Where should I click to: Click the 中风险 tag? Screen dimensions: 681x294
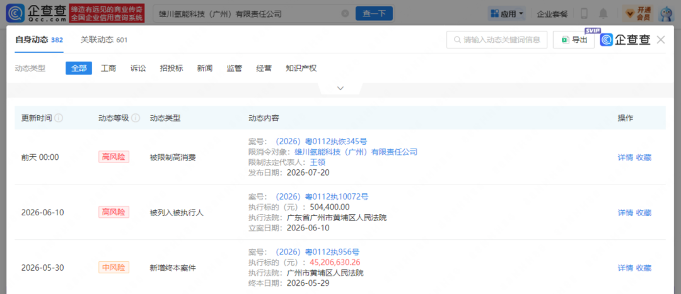pyautogui.click(x=113, y=268)
